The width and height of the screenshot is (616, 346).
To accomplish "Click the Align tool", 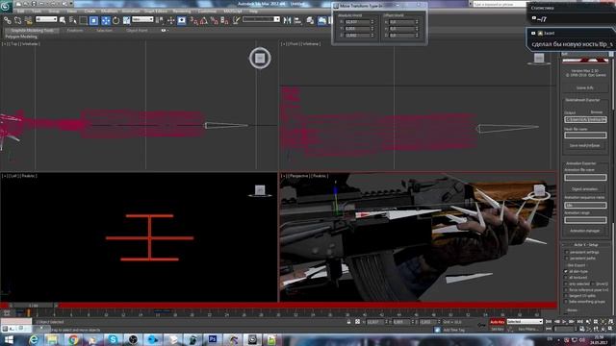I will [297, 20].
